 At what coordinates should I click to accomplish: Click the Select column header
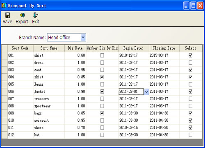191,48
